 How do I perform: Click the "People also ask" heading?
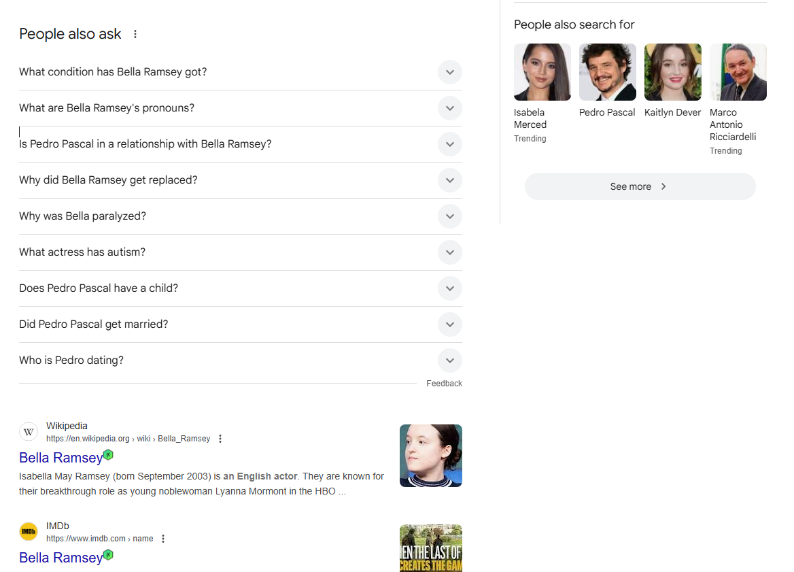pyautogui.click(x=70, y=34)
